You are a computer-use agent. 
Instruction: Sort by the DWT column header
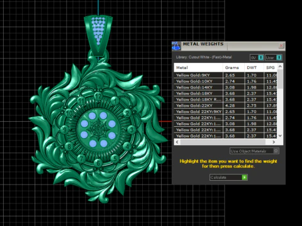tap(254, 68)
